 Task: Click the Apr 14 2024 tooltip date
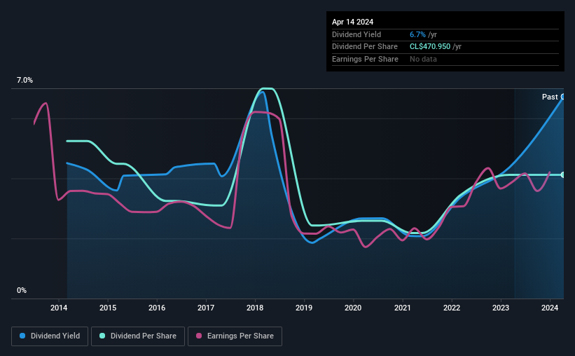(352, 22)
